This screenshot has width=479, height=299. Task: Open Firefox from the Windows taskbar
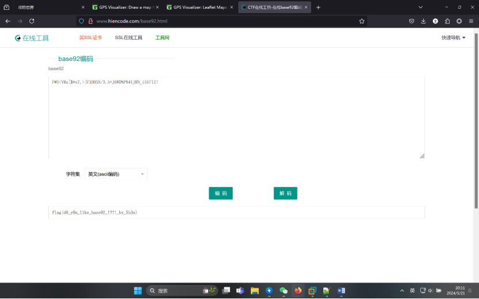298,290
